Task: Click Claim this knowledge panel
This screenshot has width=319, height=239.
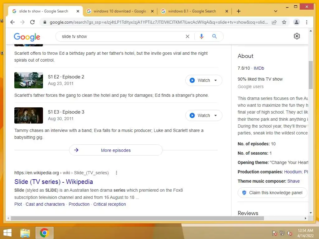Action: click(x=272, y=193)
